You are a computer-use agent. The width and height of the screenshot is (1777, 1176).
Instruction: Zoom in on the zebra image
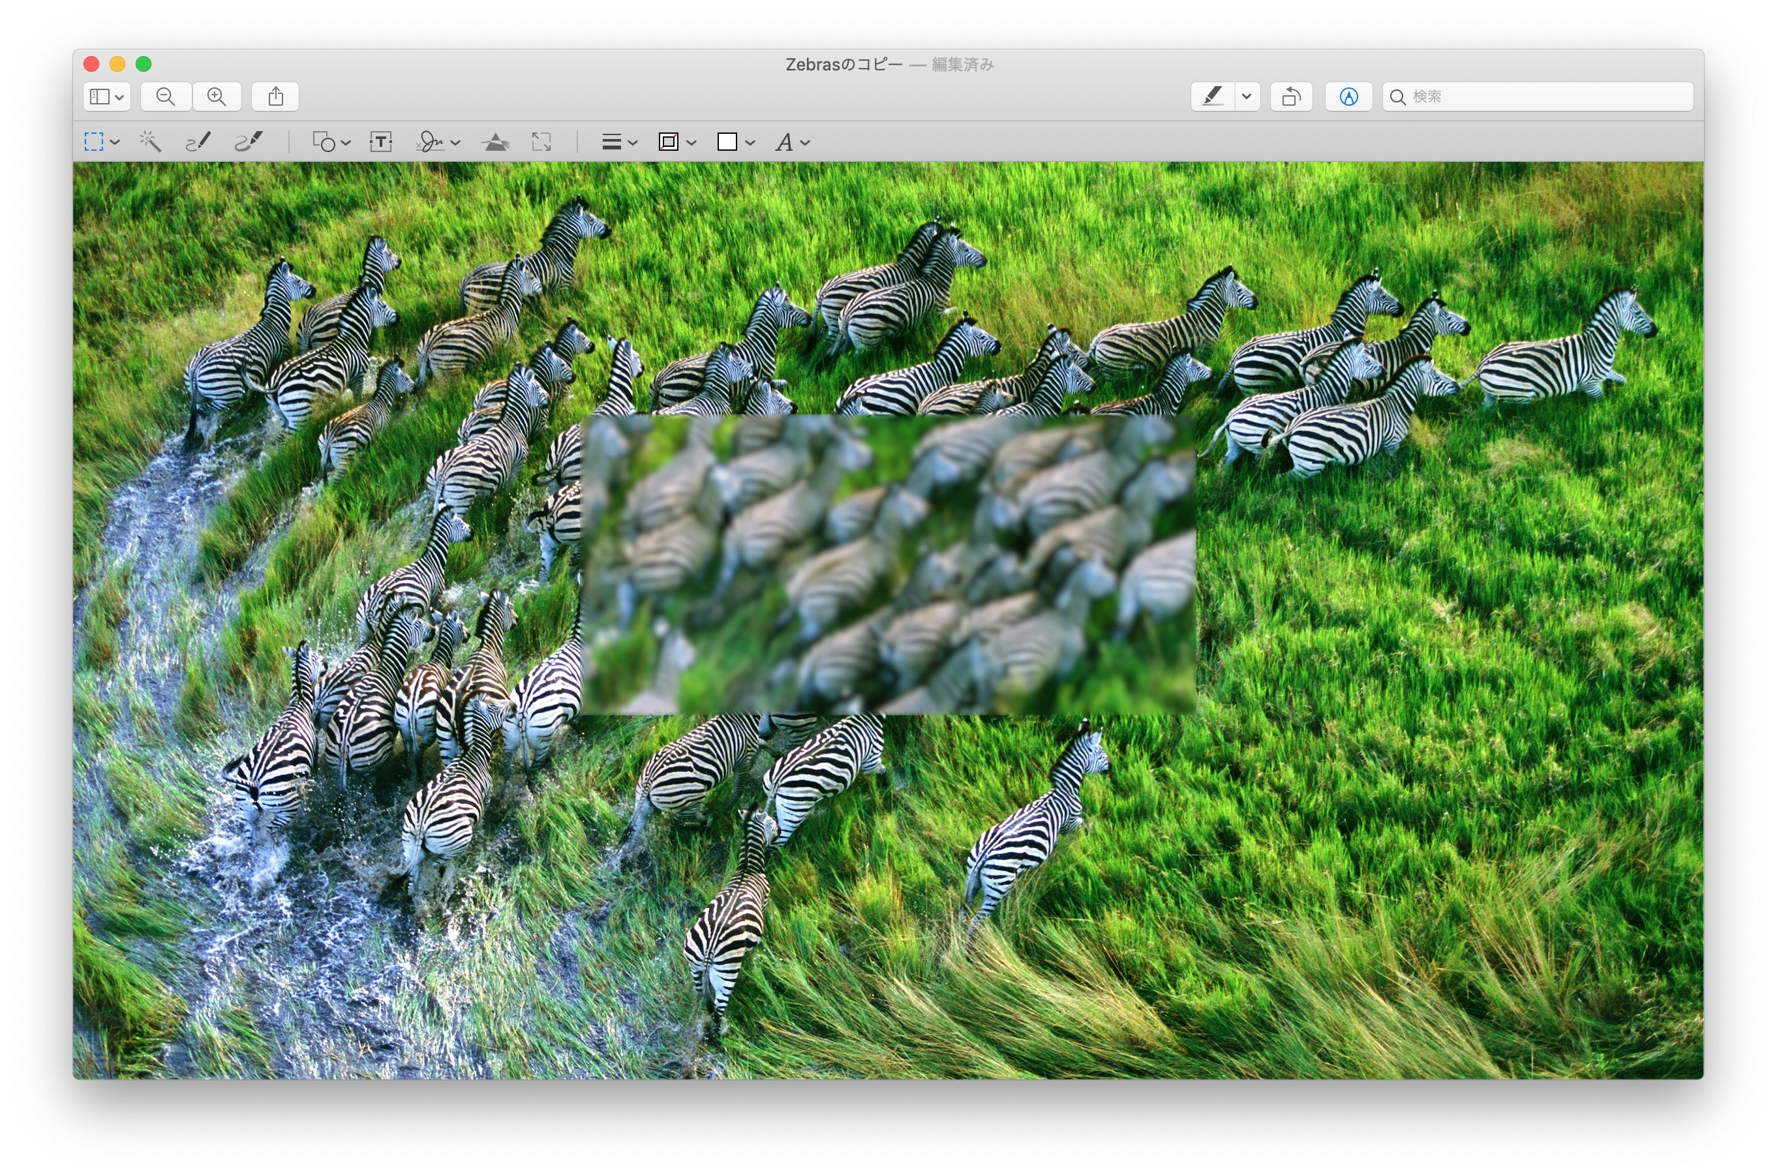point(217,97)
